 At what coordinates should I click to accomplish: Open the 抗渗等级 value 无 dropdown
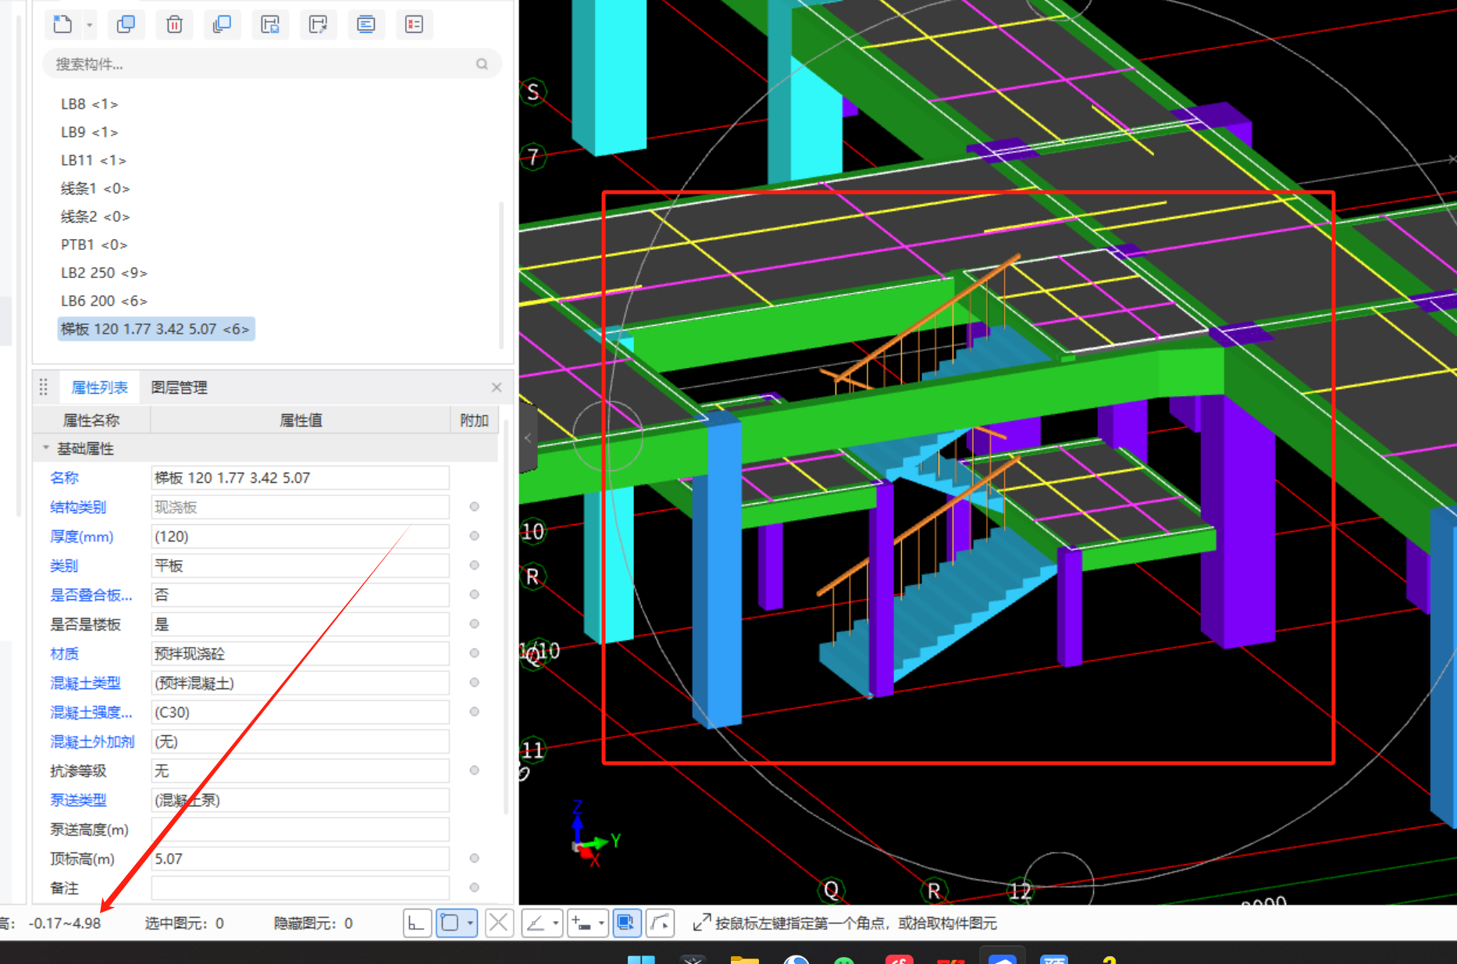coord(300,770)
